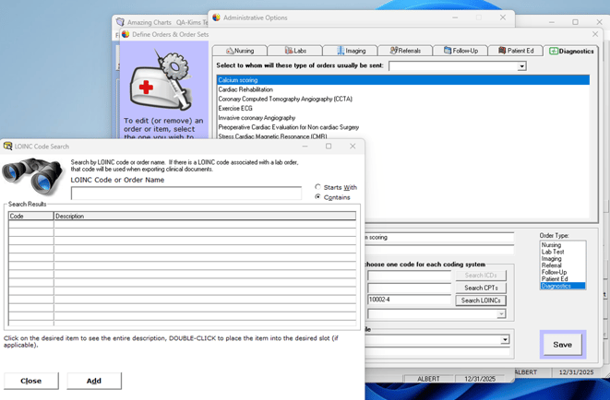Image resolution: width=610 pixels, height=400 pixels.
Task: Click the Save button
Action: (x=562, y=345)
